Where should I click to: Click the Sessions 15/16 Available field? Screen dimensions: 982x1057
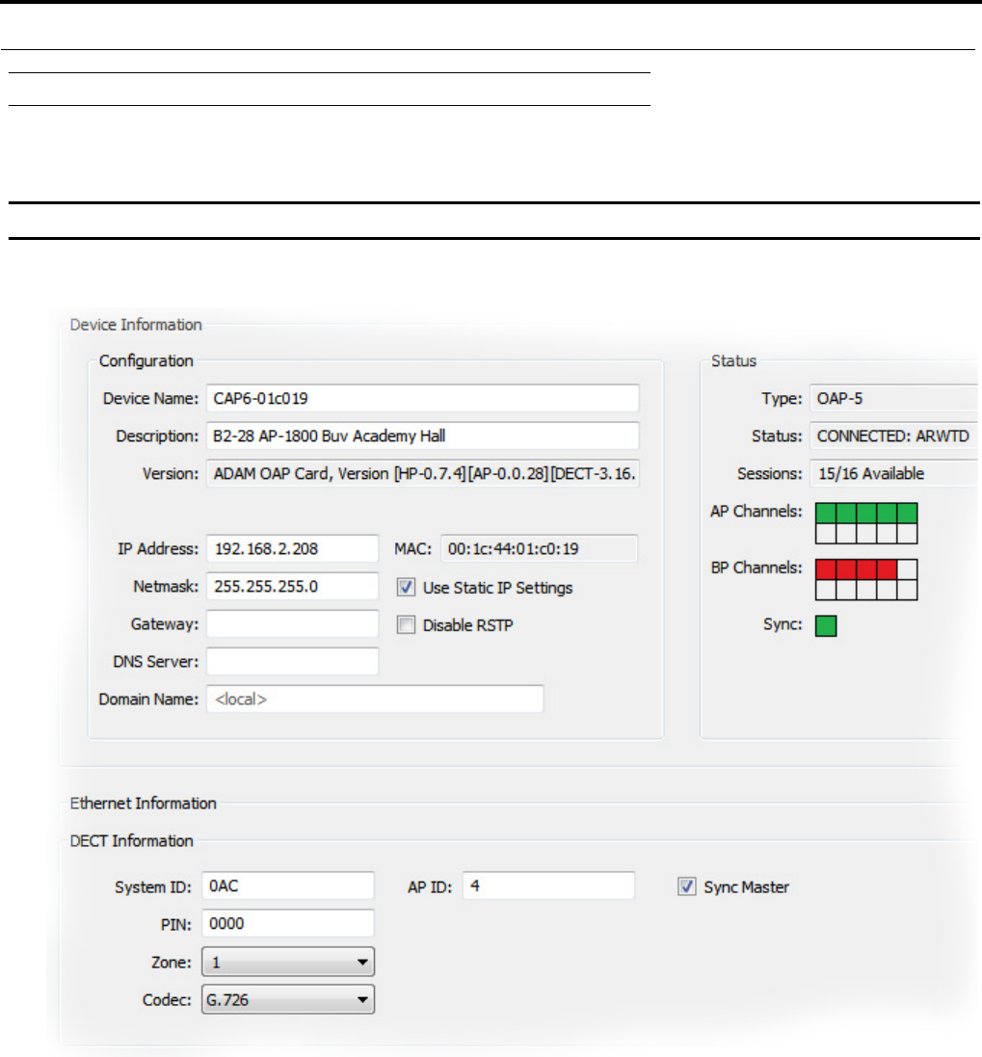(895, 474)
